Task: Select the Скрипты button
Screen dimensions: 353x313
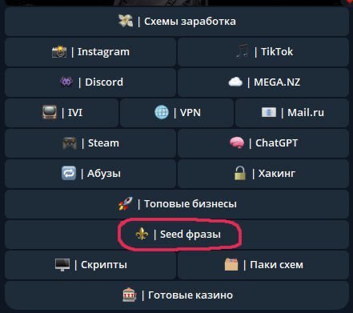Action: (x=90, y=265)
